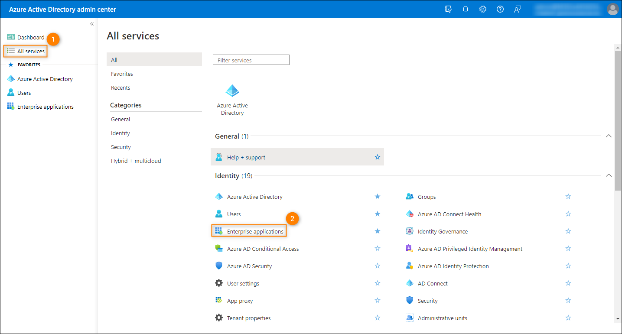Image resolution: width=622 pixels, height=334 pixels.
Task: Open the large Azure Active Directory tile
Action: tap(232, 100)
